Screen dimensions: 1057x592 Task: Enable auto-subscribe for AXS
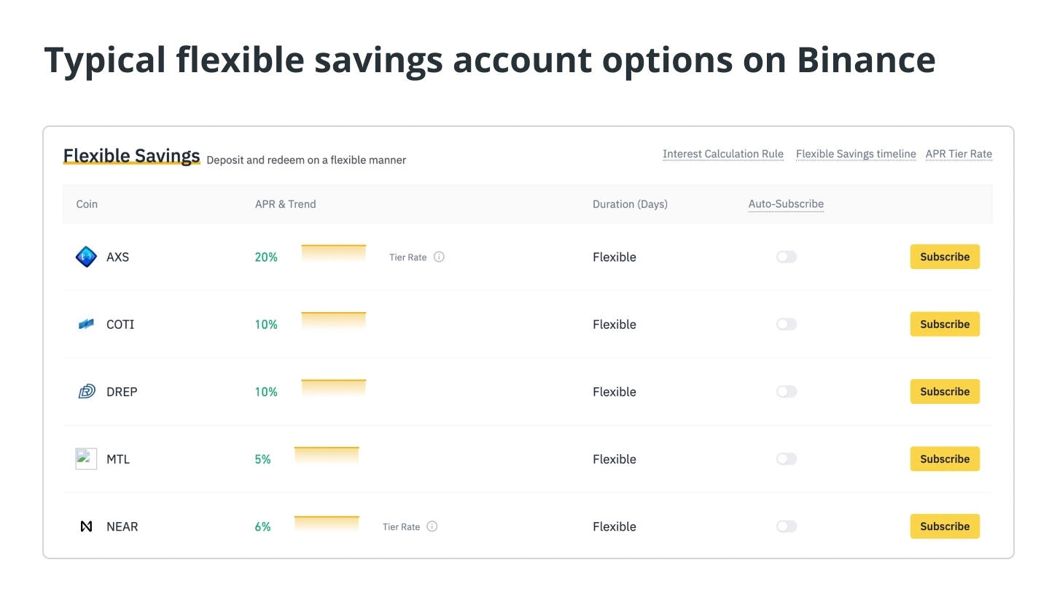pyautogui.click(x=787, y=257)
